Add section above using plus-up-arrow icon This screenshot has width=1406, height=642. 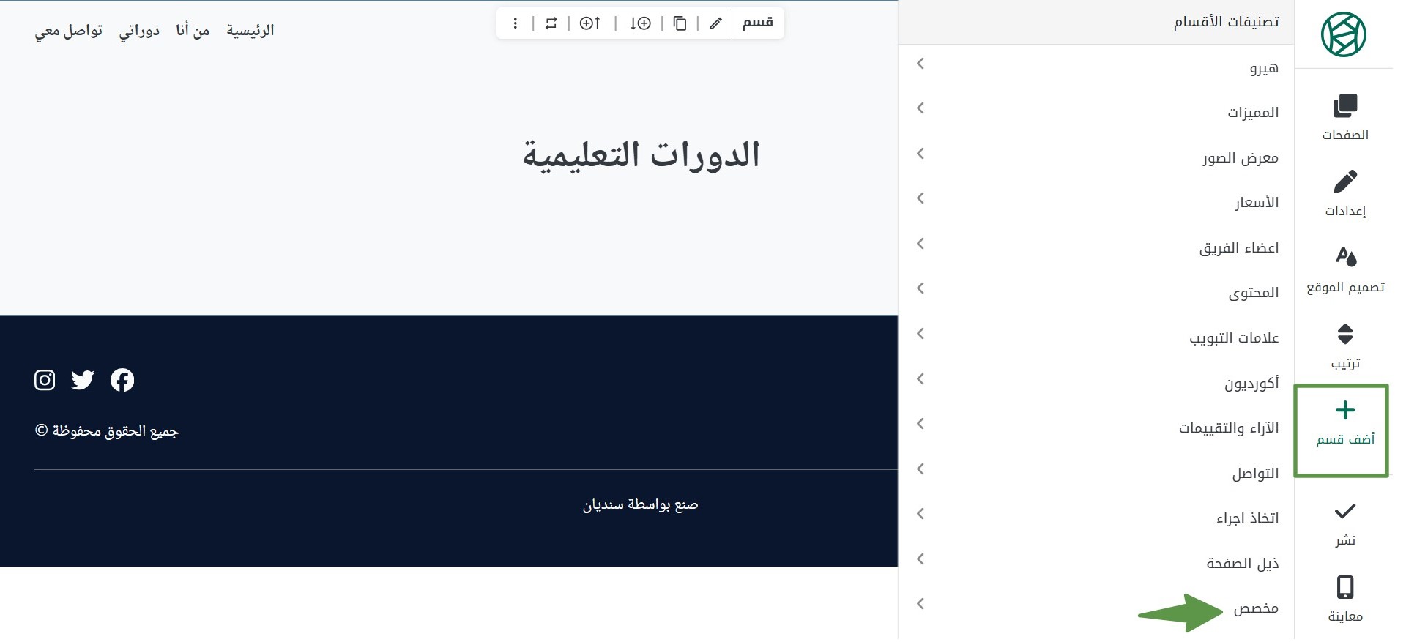(x=590, y=23)
